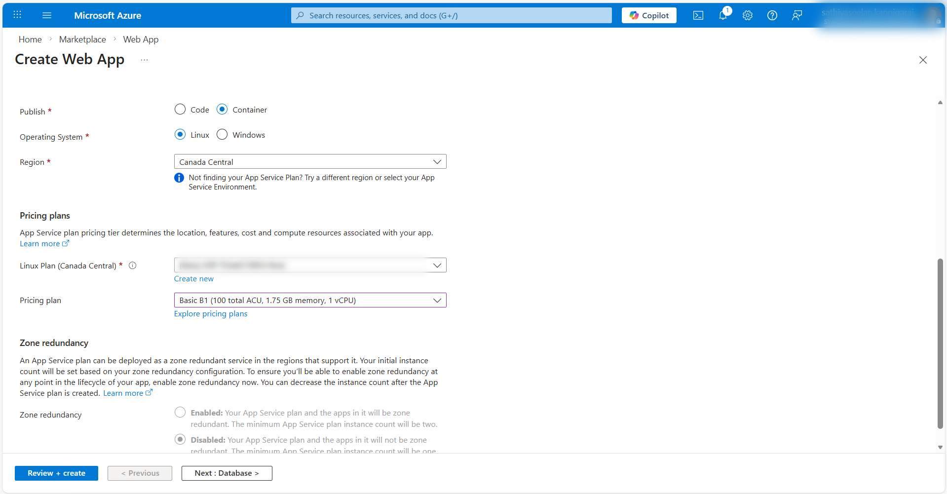947x494 pixels.
Task: Focus the search resources, services, and docs box
Action: point(451,15)
